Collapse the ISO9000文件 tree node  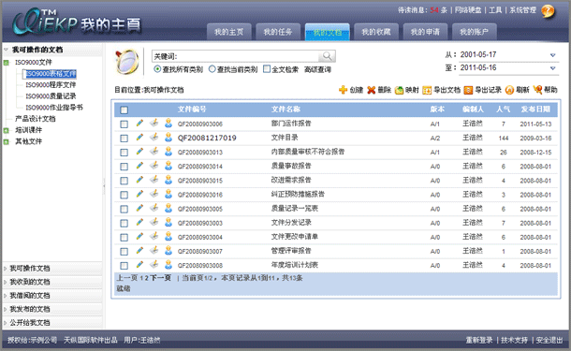point(7,63)
